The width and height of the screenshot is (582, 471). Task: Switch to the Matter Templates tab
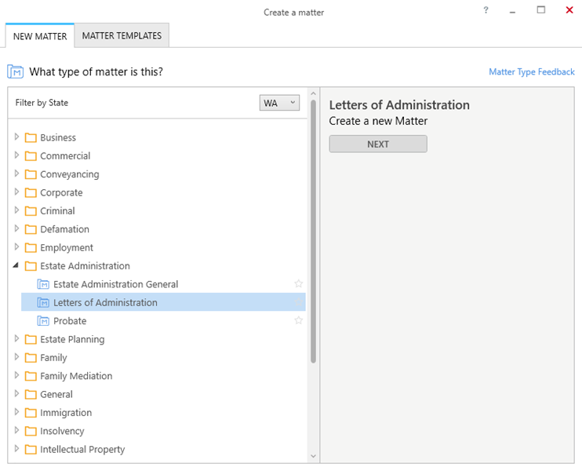pos(122,35)
